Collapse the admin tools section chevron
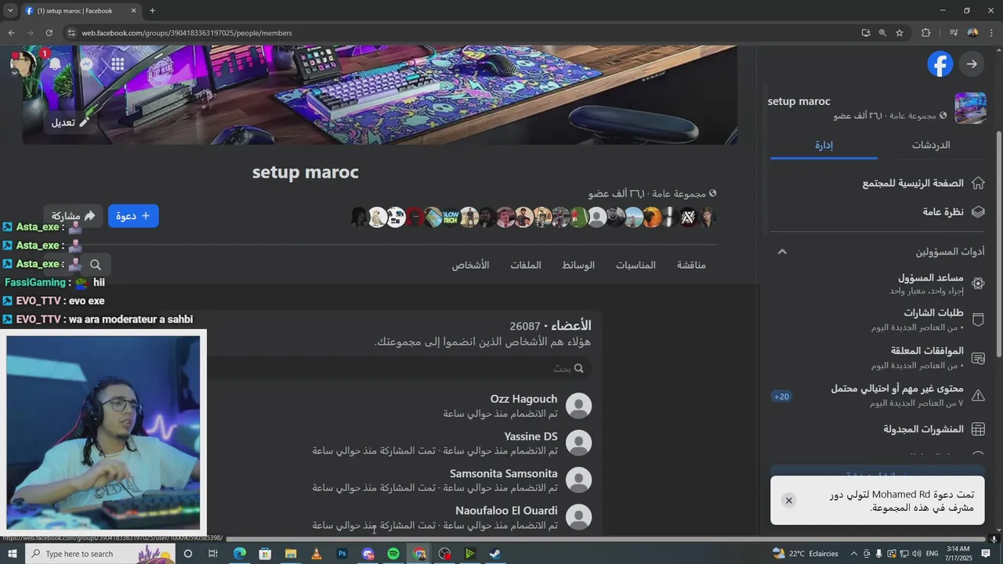The image size is (1003, 564). pos(782,251)
